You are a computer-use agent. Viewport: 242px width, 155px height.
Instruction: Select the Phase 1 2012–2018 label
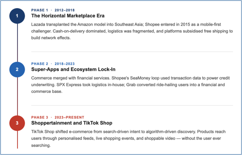(53, 10)
